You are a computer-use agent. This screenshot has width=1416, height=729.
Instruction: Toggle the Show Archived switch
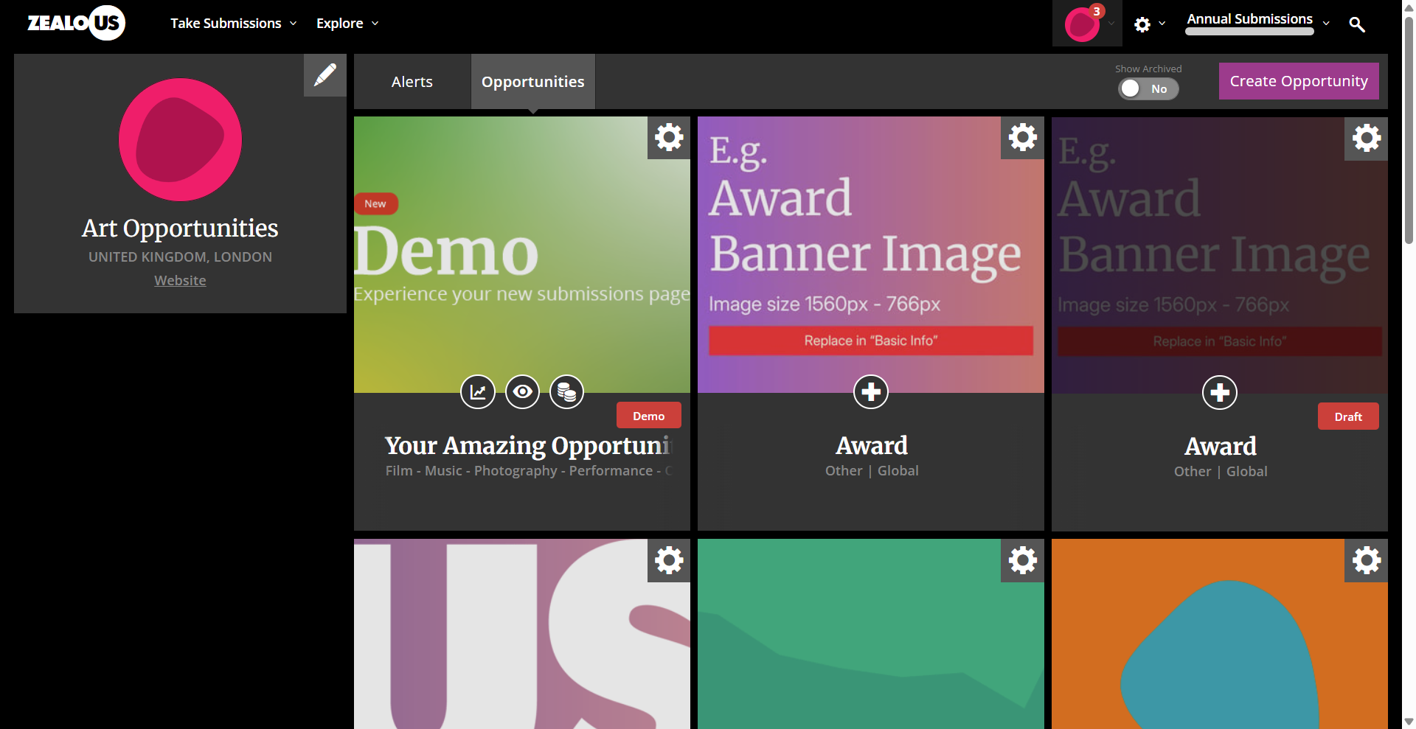(x=1148, y=88)
